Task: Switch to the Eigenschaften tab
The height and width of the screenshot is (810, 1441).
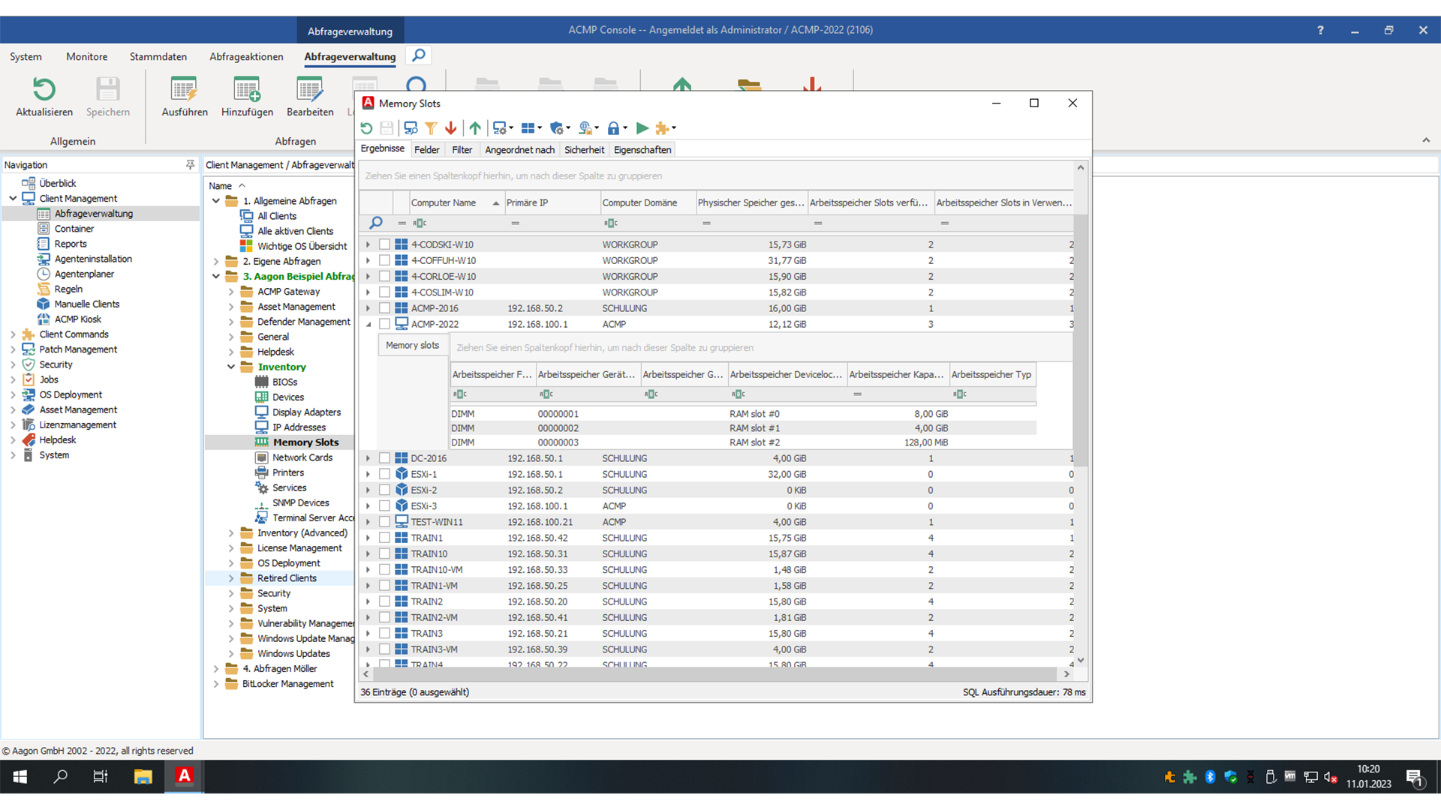Action: (x=642, y=149)
